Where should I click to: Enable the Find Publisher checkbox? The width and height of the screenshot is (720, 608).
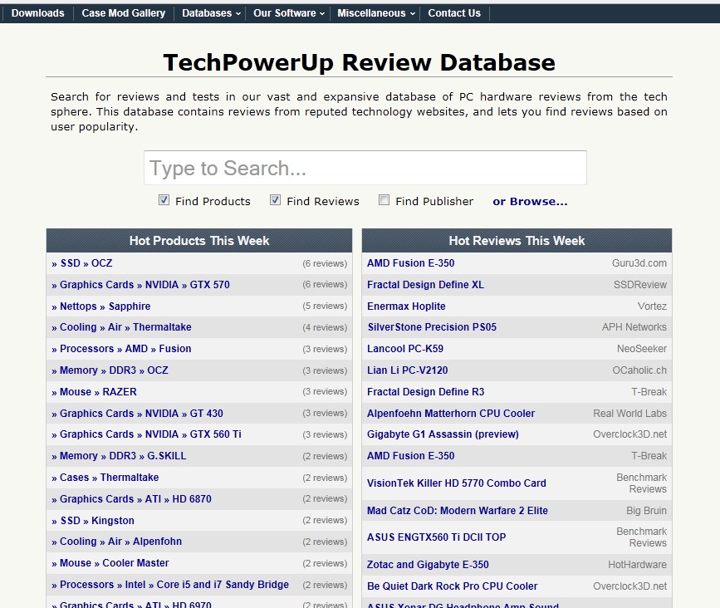pos(384,200)
